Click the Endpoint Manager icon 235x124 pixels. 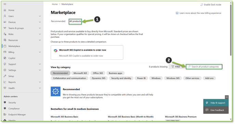click(5, 114)
